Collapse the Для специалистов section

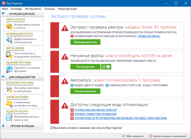point(3,77)
